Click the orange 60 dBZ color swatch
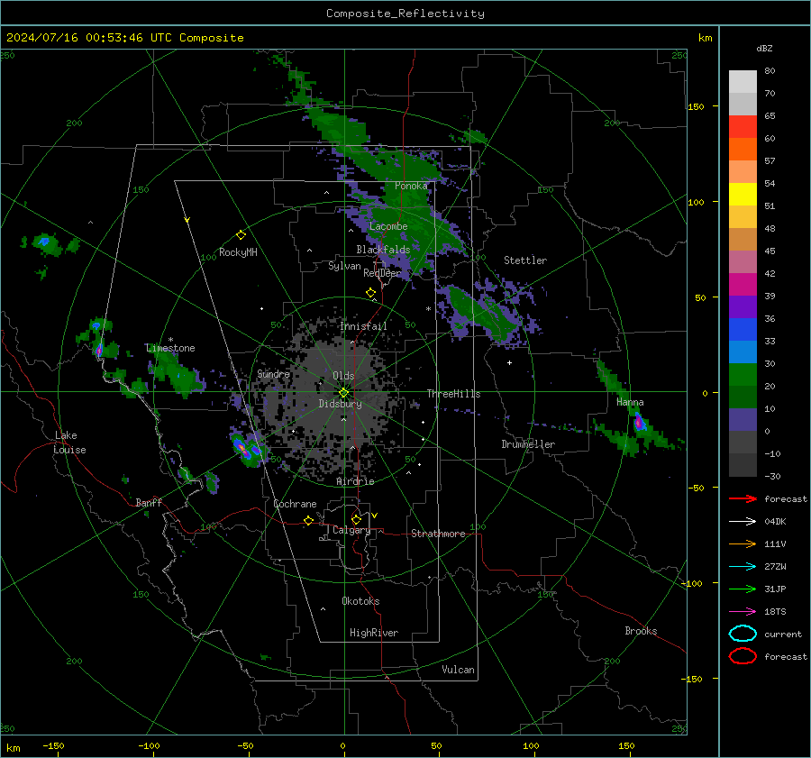 [x=743, y=149]
